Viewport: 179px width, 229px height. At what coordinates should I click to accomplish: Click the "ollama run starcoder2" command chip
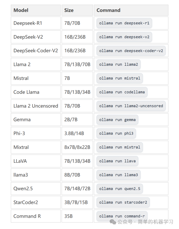coord(123,202)
